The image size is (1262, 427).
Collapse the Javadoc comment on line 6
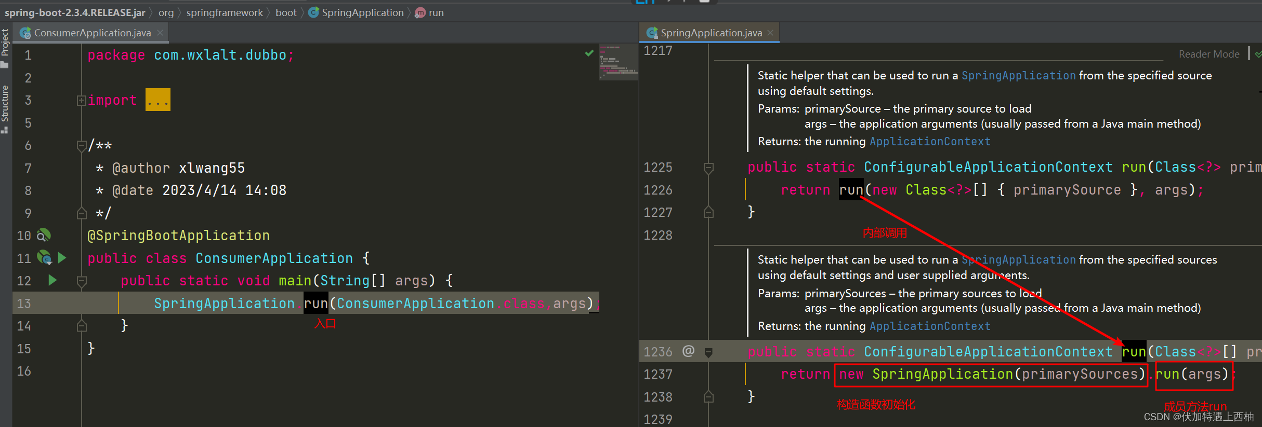click(x=81, y=146)
